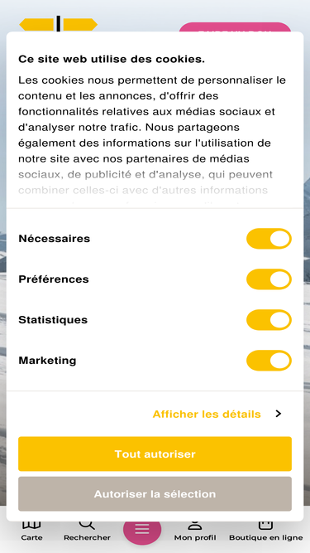Disable the Marketing cookies switch
Viewport: 310px width, 553px height.
coord(269,361)
